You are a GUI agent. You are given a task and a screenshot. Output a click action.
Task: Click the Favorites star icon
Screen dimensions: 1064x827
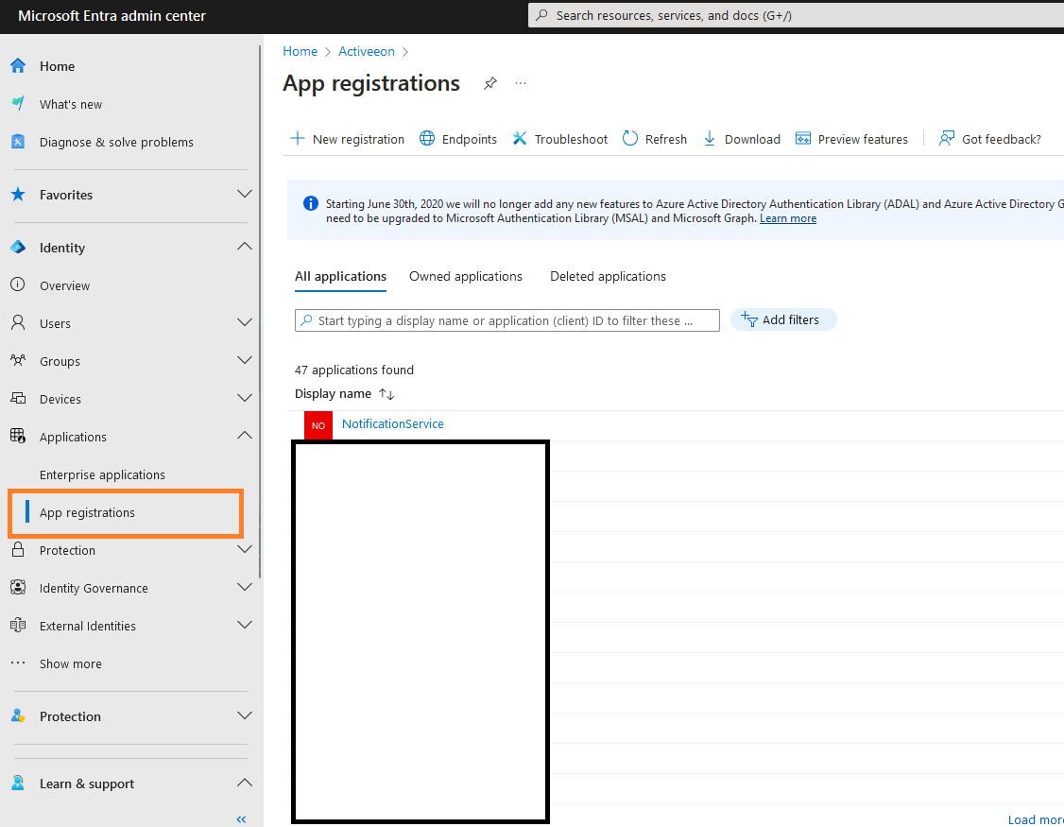tap(18, 195)
